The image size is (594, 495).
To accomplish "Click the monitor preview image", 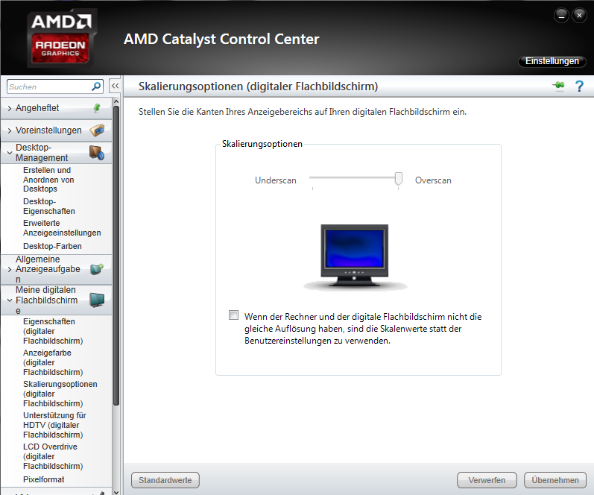I will (355, 257).
